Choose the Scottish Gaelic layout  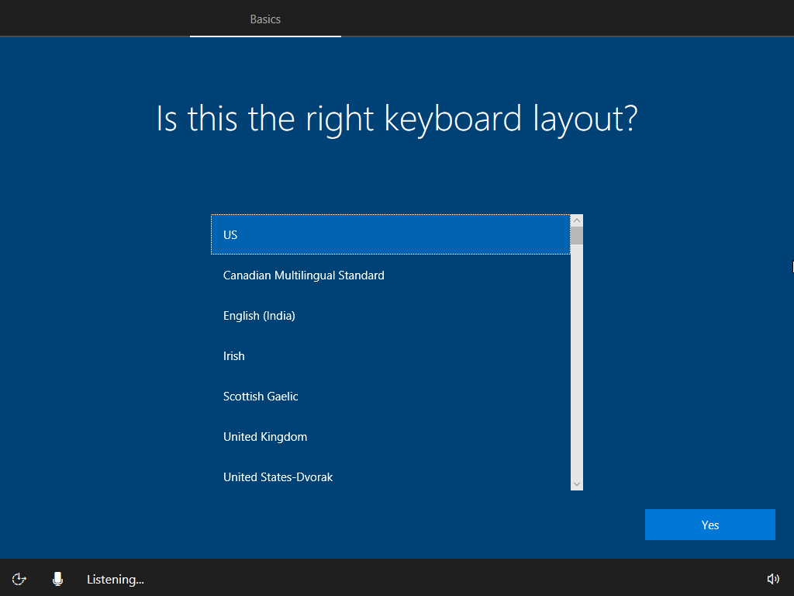point(391,397)
